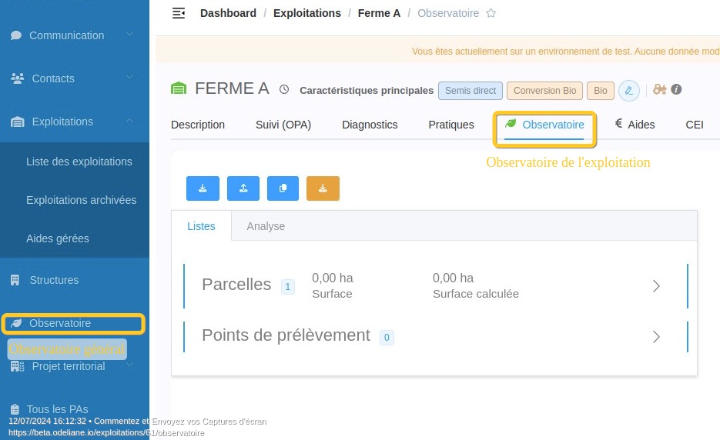
Task: Click the orange download button
Action: [323, 188]
